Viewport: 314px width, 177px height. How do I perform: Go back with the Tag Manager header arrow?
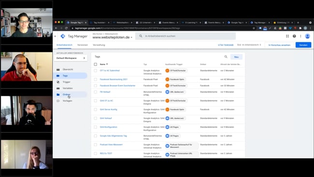click(x=56, y=36)
